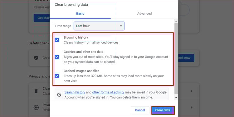The height and width of the screenshot is (117, 234).
Task: Open the Time range dropdown
Action: [x=99, y=26]
